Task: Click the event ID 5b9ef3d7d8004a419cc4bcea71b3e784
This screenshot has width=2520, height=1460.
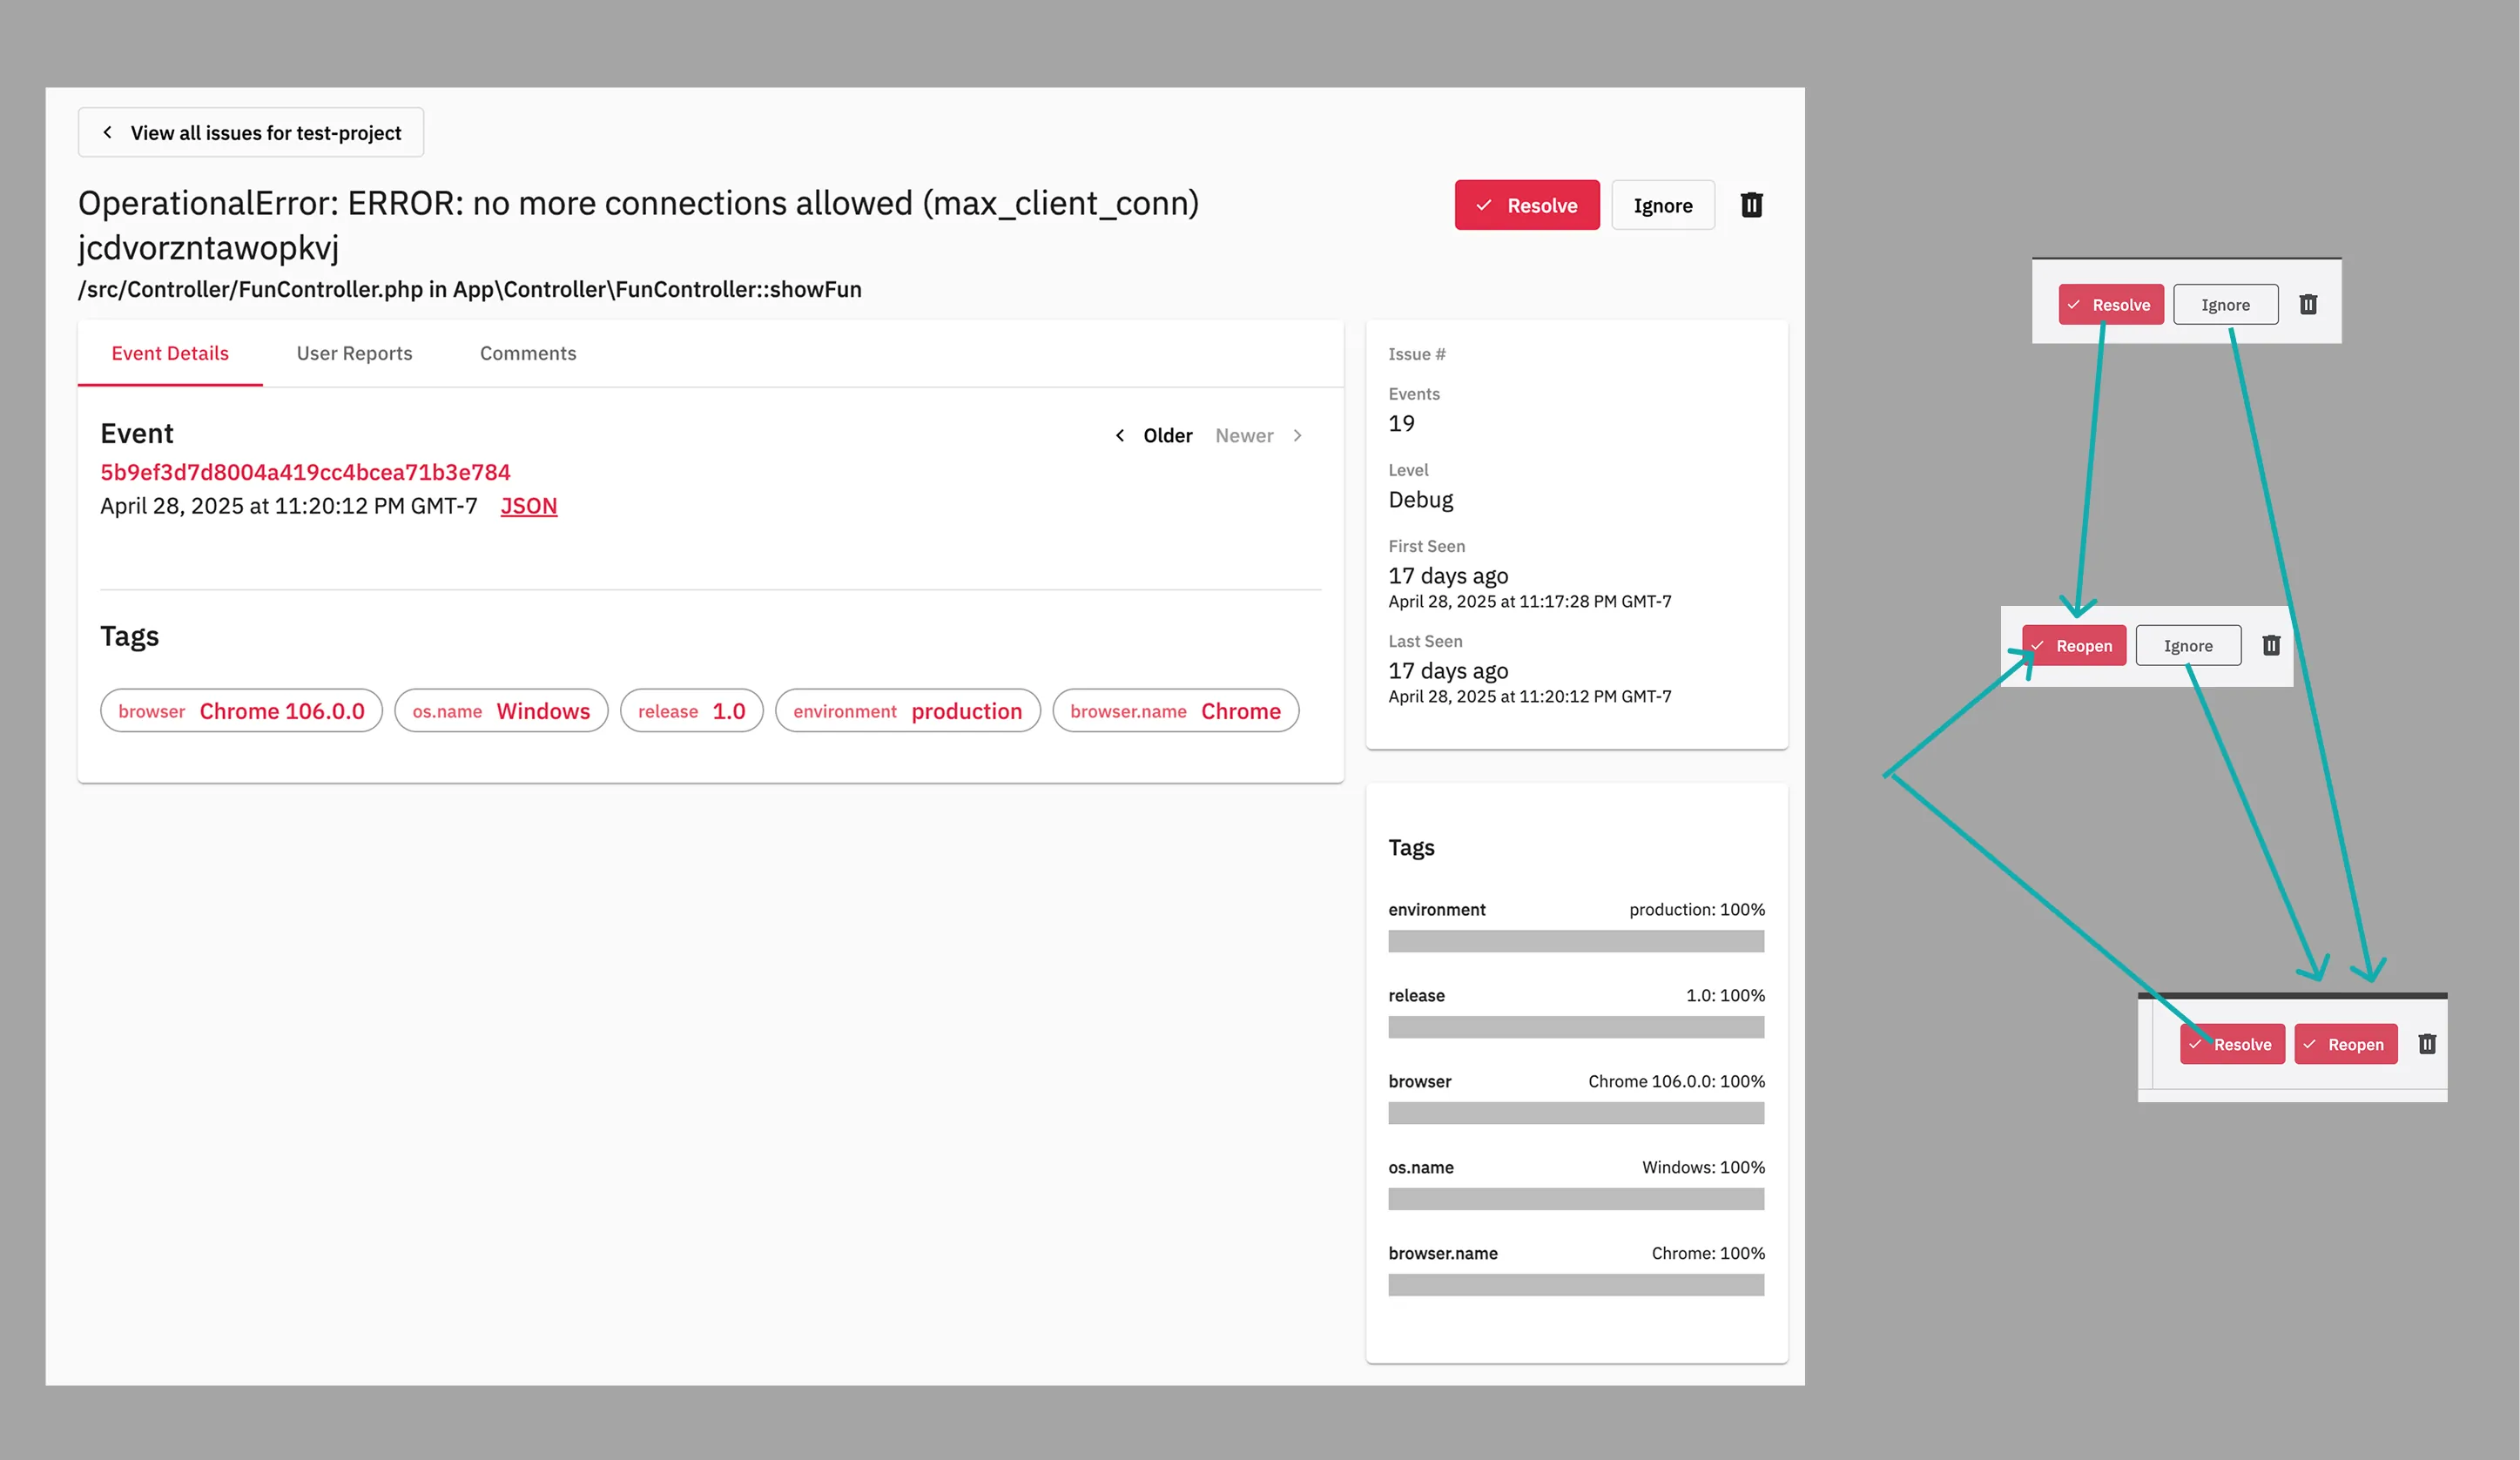Action: (305, 472)
